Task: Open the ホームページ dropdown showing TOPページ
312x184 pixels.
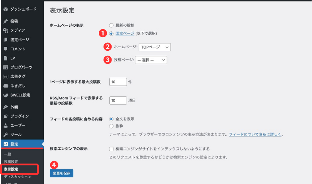Action: tap(155, 47)
